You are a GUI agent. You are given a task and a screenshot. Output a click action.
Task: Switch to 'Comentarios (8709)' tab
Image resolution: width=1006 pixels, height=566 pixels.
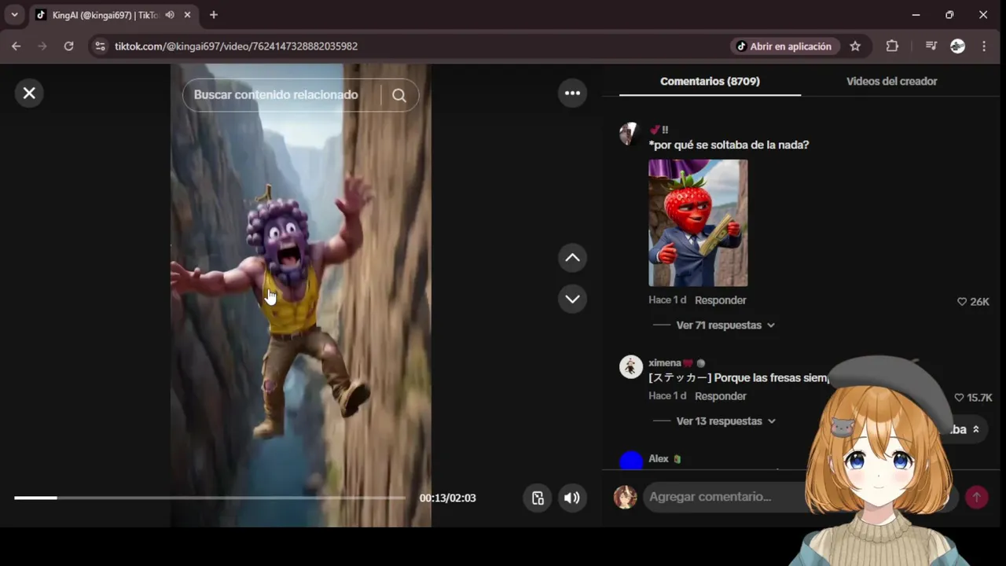click(x=710, y=81)
